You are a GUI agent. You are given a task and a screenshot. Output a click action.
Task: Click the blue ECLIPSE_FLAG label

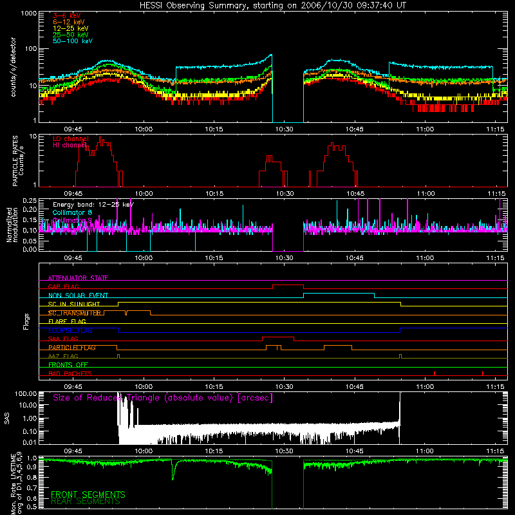tap(70, 330)
